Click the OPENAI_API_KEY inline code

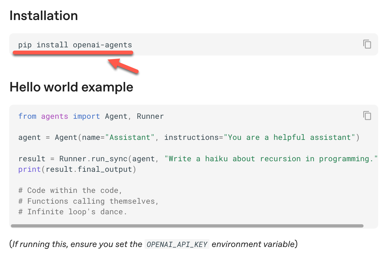click(x=177, y=244)
